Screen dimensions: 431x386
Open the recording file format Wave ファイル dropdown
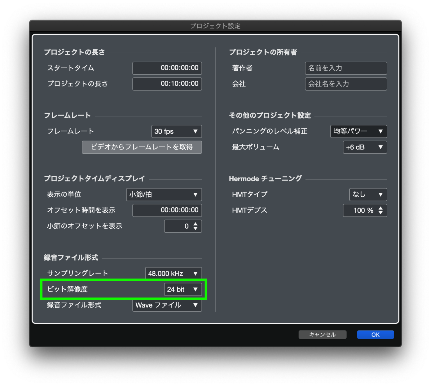(167, 305)
